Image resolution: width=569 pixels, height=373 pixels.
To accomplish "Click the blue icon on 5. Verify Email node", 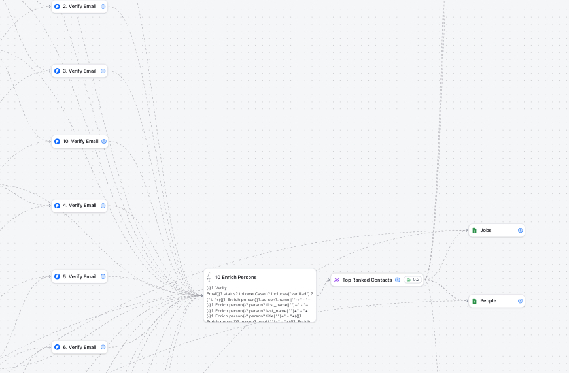I will point(57,276).
